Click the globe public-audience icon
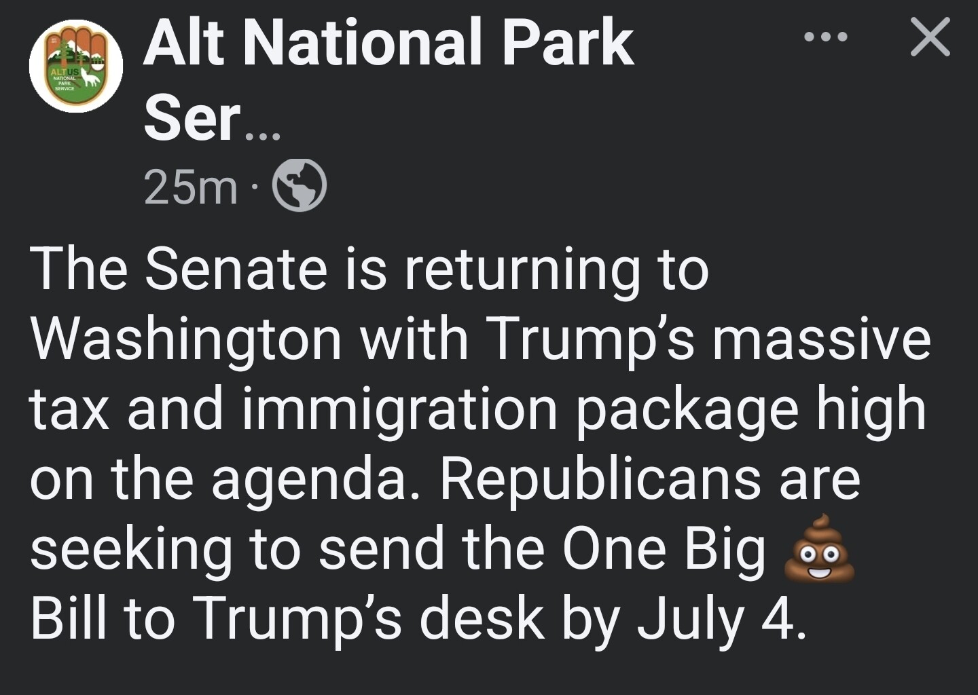The image size is (978, 695). click(x=300, y=185)
